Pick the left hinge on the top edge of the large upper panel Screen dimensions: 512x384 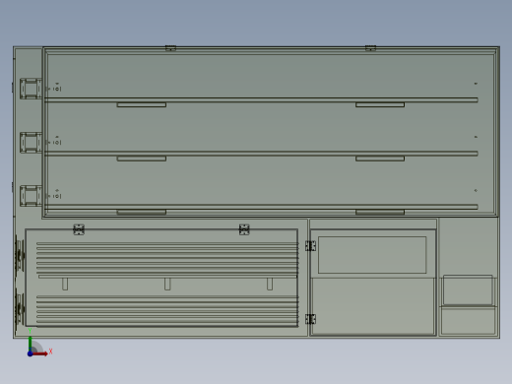170,48
